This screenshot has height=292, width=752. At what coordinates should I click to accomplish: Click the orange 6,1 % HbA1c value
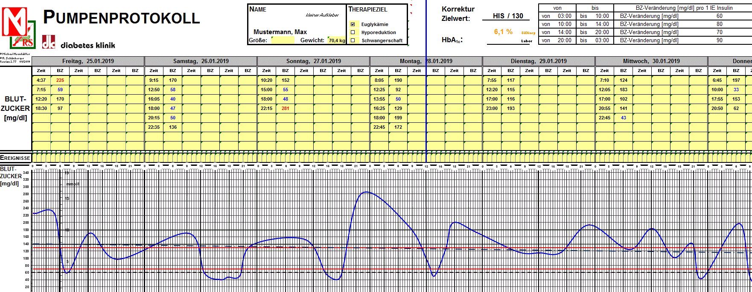503,32
